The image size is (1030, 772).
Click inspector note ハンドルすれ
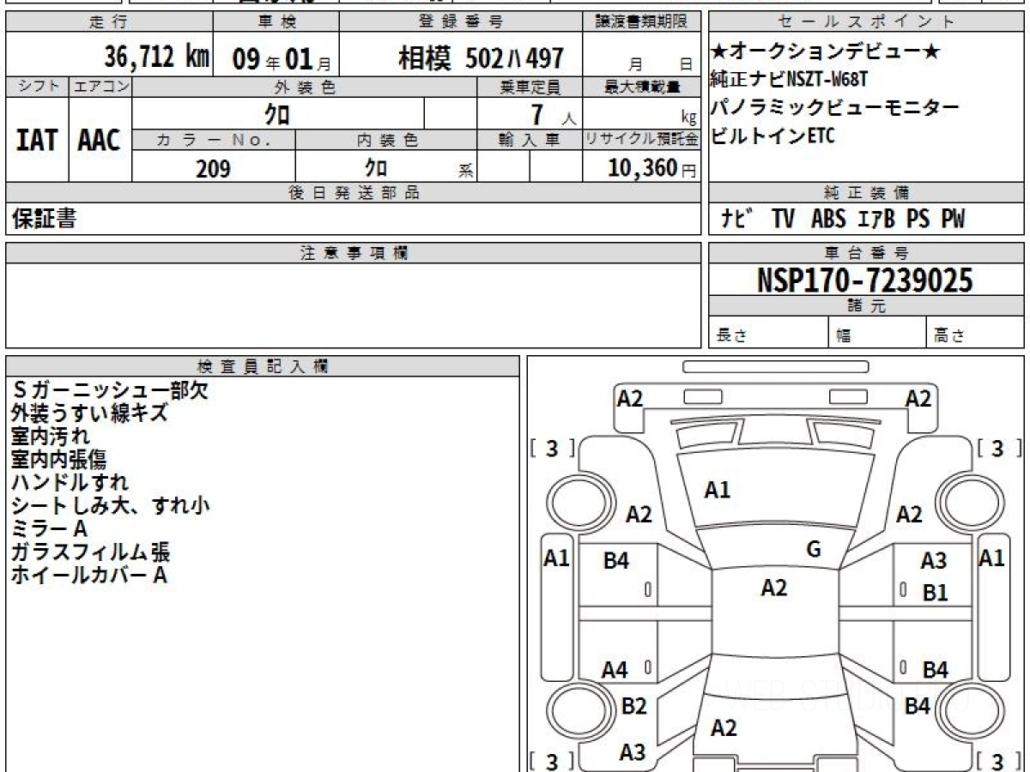[70, 483]
